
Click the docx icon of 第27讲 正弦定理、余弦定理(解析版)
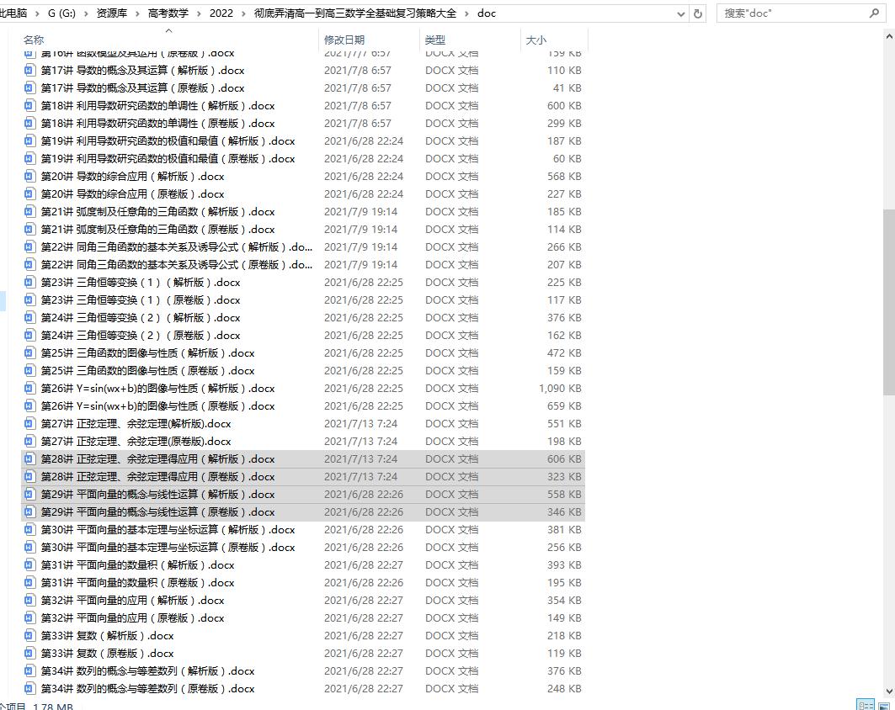pos(29,424)
